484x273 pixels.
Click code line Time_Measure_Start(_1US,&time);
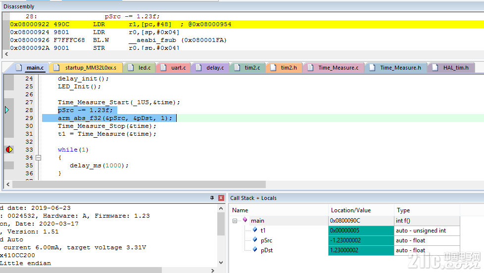coord(119,102)
